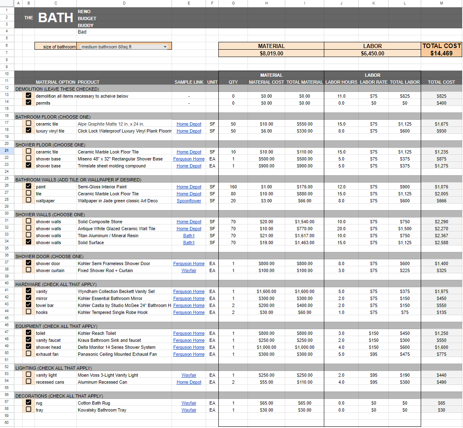Viewport: 463px width, 428px height.
Task: Open Wayfair link for Kowalsky Bathroom Tray
Action: tap(189, 410)
